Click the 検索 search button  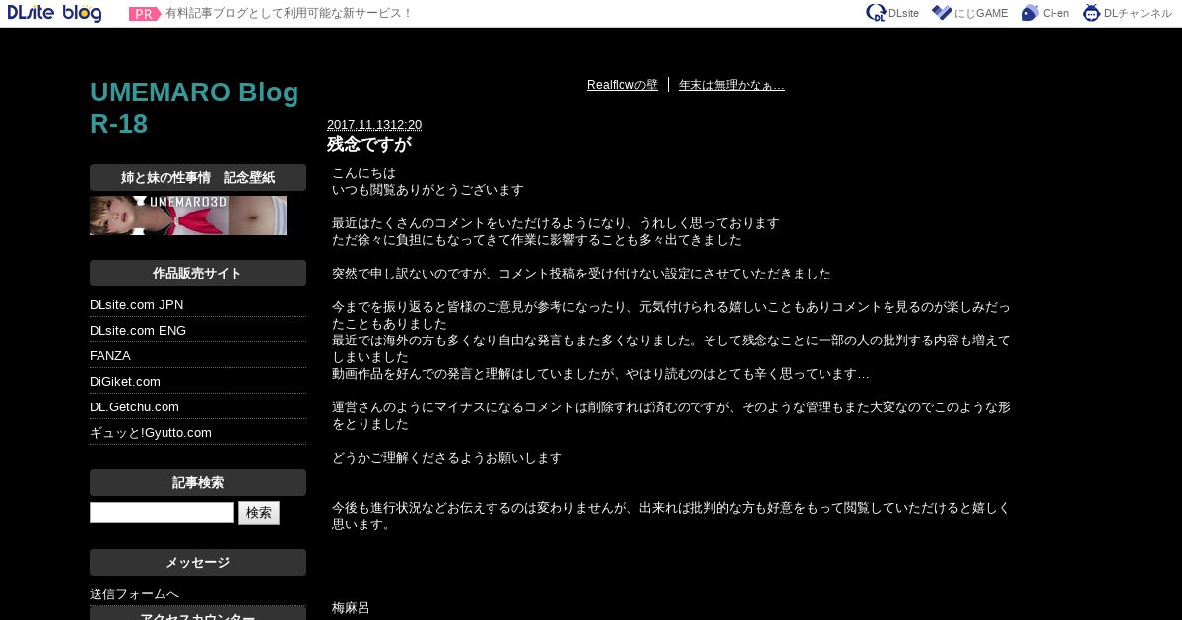click(x=259, y=513)
